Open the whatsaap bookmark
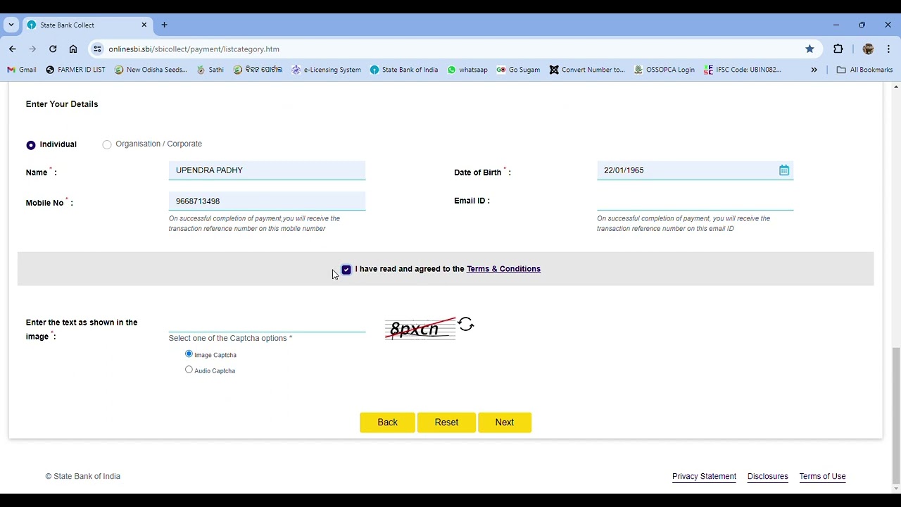This screenshot has height=507, width=901. tap(467, 70)
